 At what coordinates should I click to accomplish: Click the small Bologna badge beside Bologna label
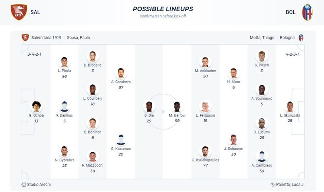pos(301,38)
